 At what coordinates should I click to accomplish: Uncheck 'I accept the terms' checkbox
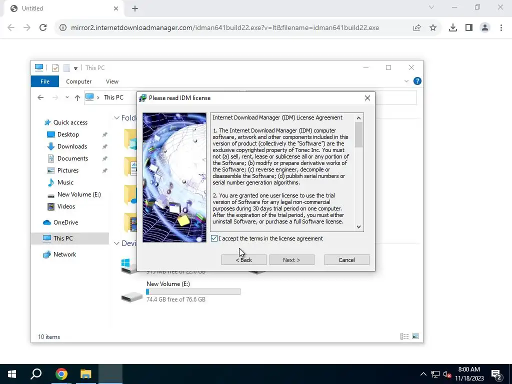pyautogui.click(x=214, y=238)
